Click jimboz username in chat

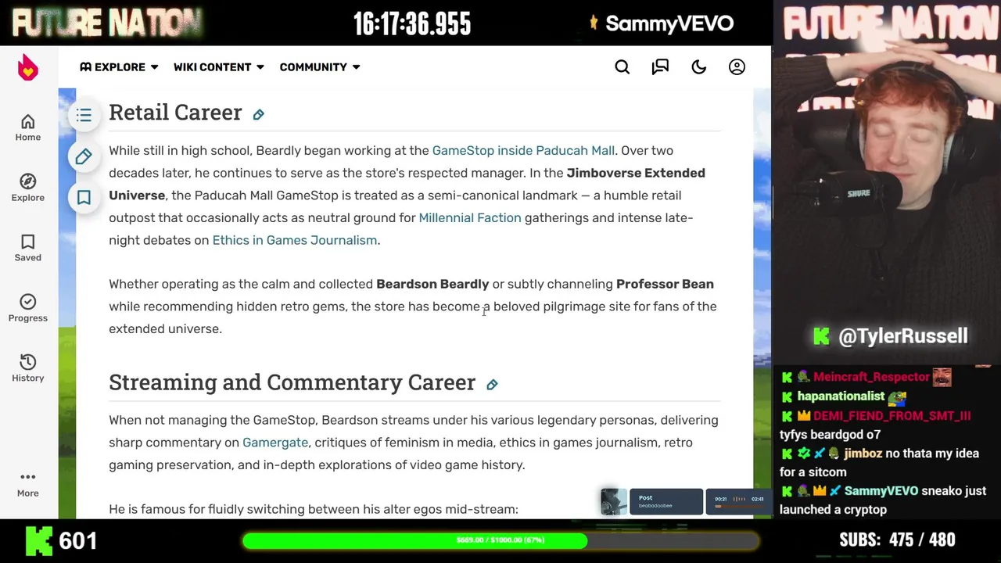(863, 454)
